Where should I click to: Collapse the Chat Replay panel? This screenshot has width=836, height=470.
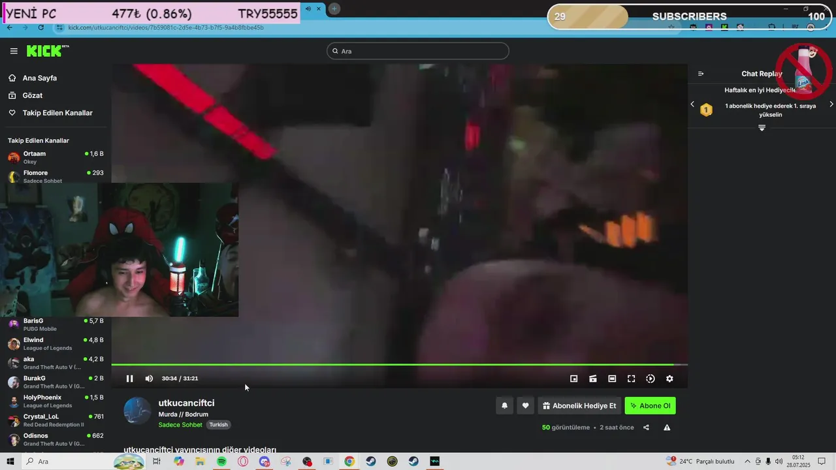tap(701, 74)
